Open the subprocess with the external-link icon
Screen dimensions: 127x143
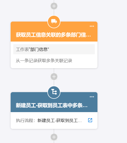pos(90,120)
